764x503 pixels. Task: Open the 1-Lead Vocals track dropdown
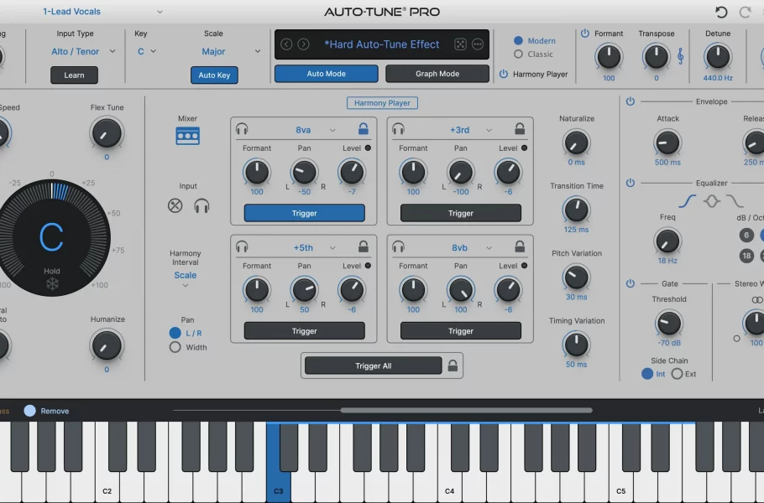[102, 11]
